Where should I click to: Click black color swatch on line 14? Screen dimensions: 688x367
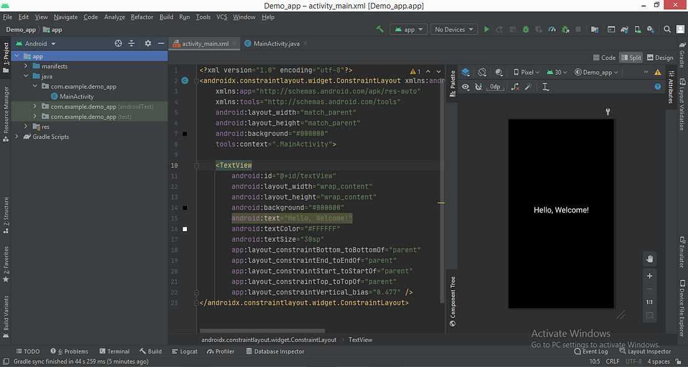[x=184, y=208]
